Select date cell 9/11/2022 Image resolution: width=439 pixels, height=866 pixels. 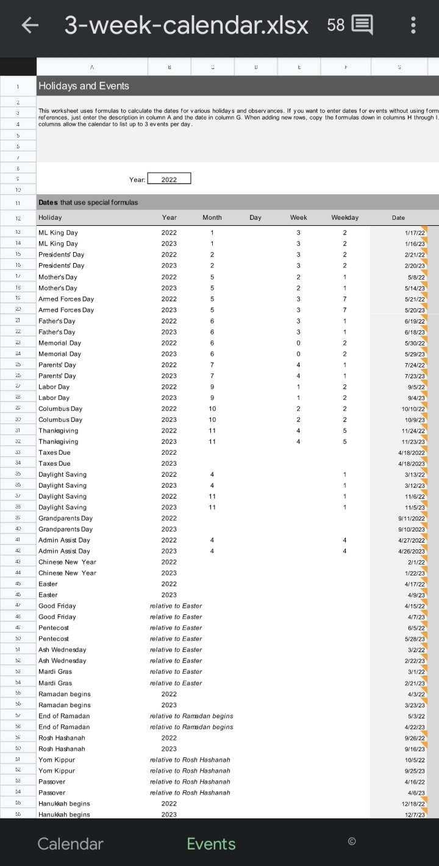pos(399,518)
